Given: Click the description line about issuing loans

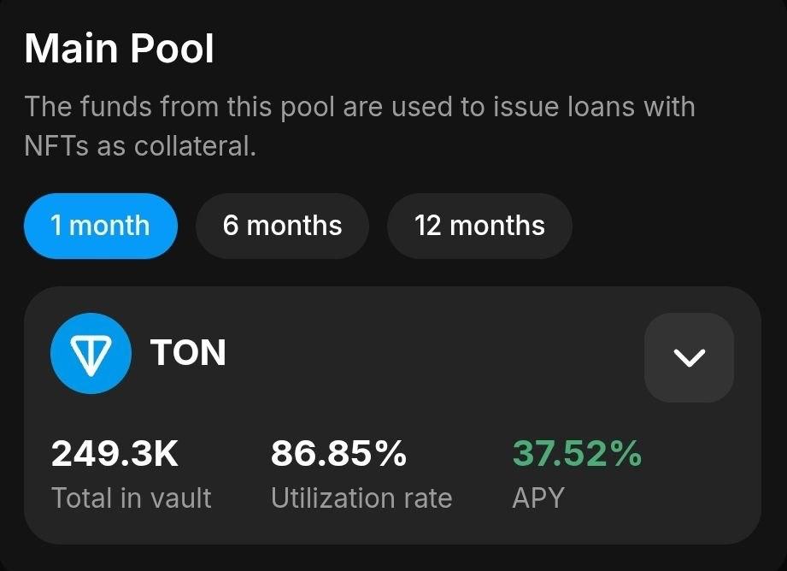Looking at the screenshot, I should click(x=360, y=108).
